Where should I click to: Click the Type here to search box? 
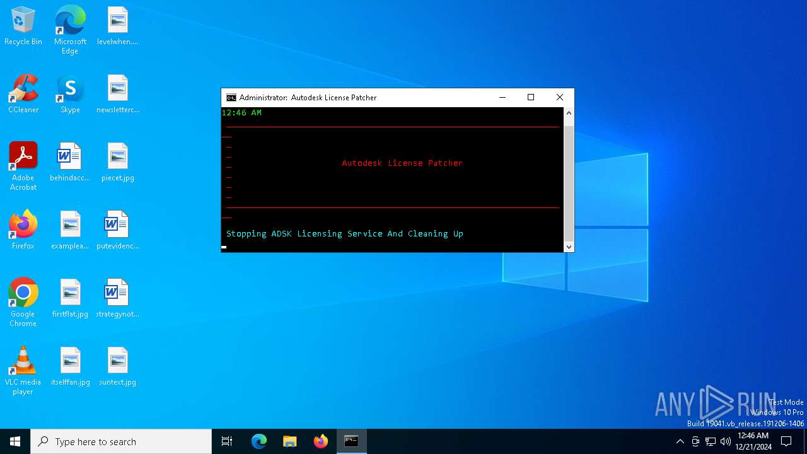[121, 441]
